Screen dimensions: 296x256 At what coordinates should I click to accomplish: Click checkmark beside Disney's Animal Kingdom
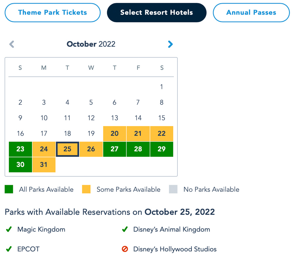(x=125, y=229)
